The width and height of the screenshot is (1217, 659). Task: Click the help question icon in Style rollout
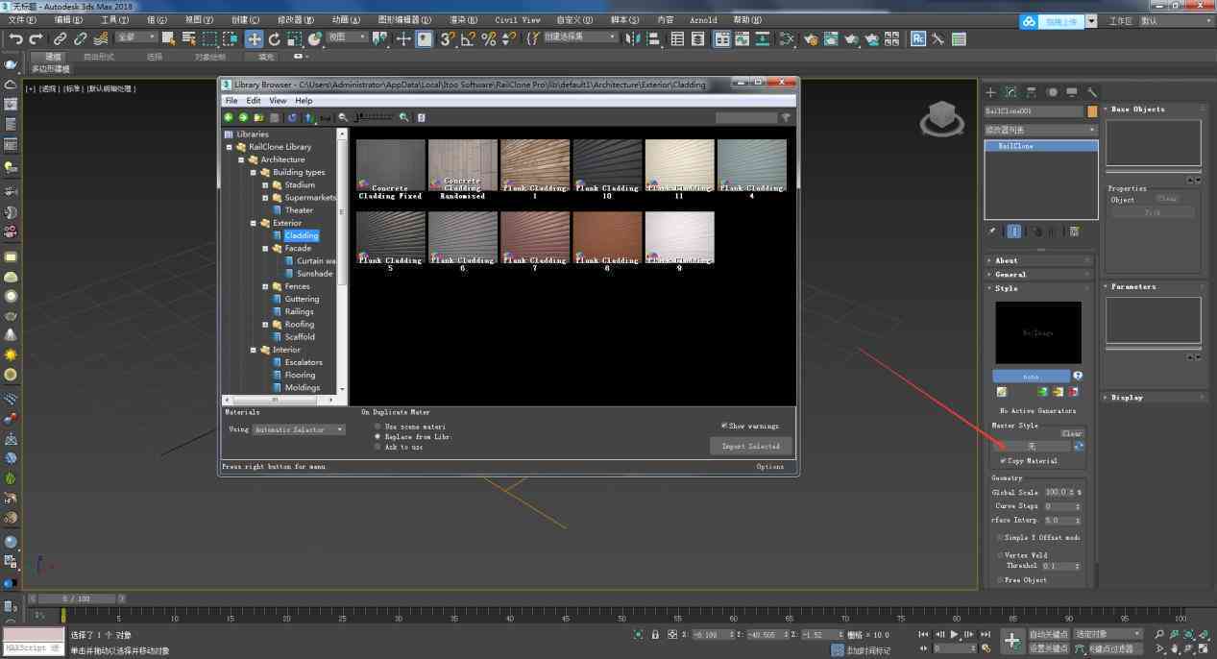pyautogui.click(x=1078, y=376)
